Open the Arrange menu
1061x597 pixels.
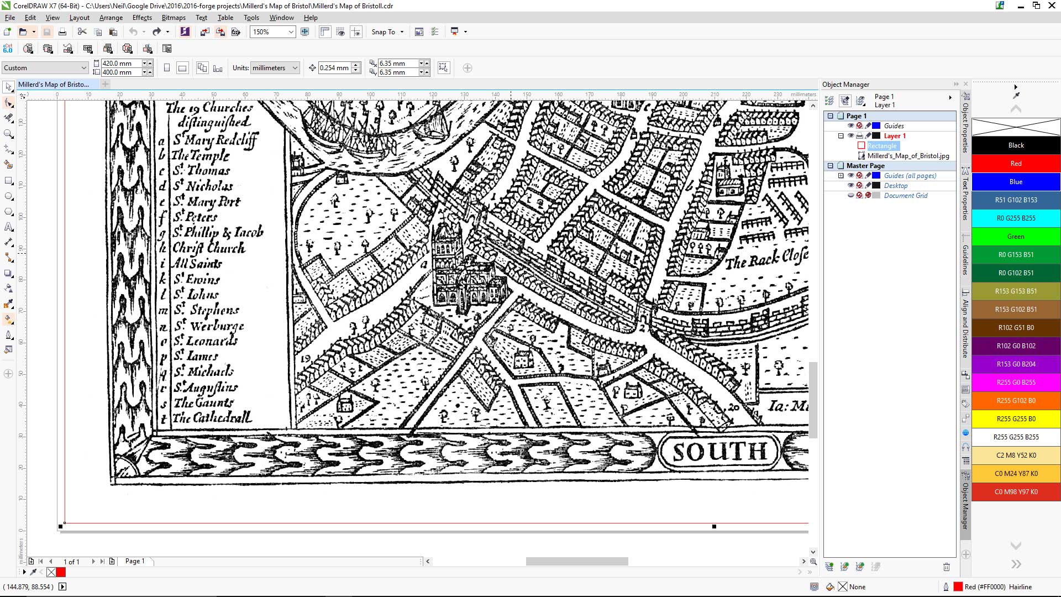click(x=111, y=18)
